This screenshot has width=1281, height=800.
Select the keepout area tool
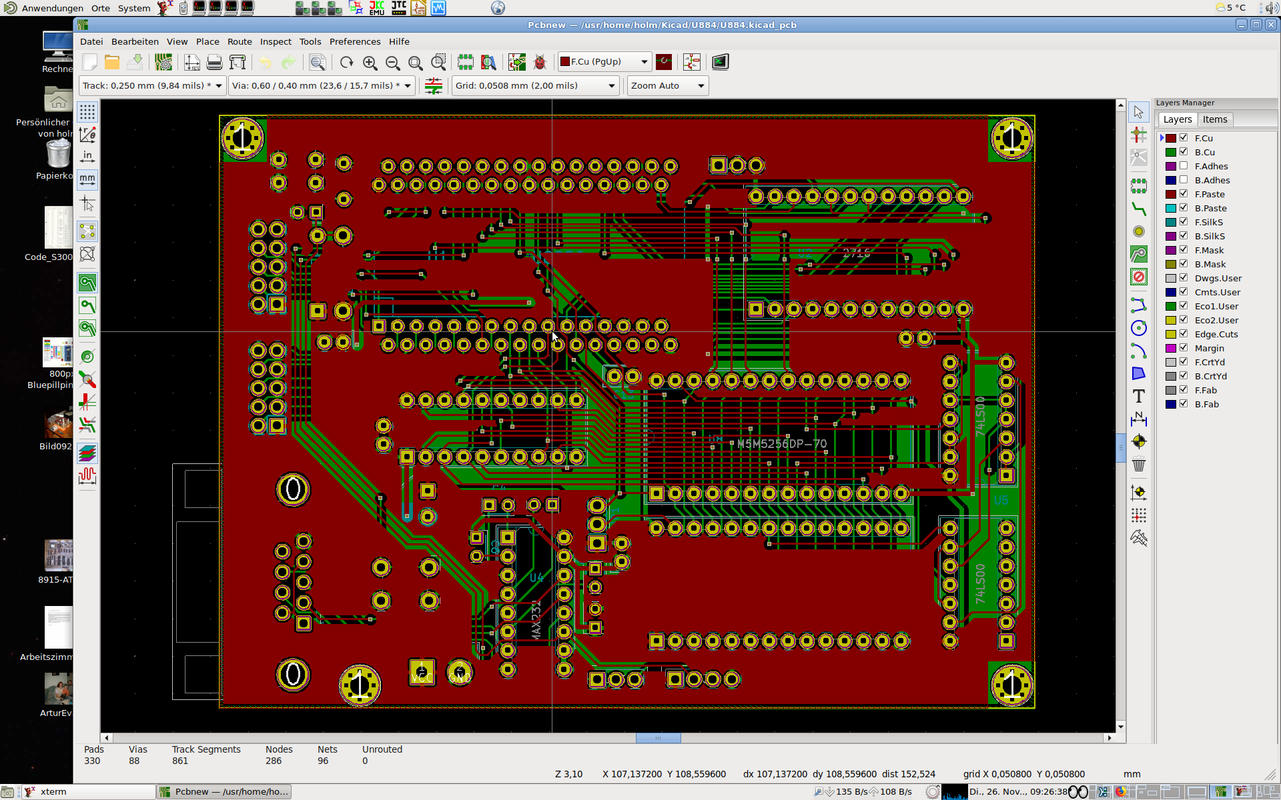[1139, 277]
